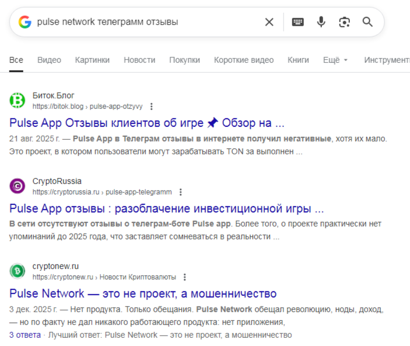The height and width of the screenshot is (346, 410).
Task: Start voice search with microphone icon
Action: [x=321, y=22]
